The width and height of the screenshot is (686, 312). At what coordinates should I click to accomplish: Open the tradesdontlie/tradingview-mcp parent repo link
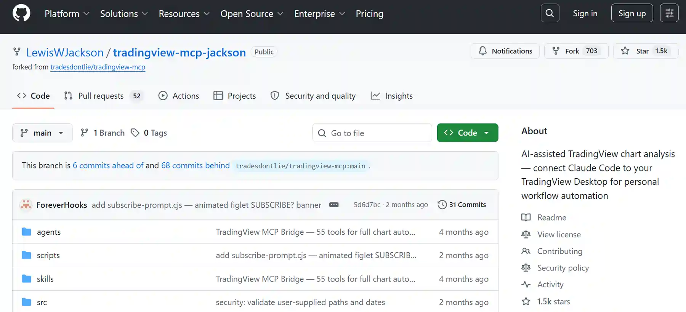pyautogui.click(x=98, y=67)
